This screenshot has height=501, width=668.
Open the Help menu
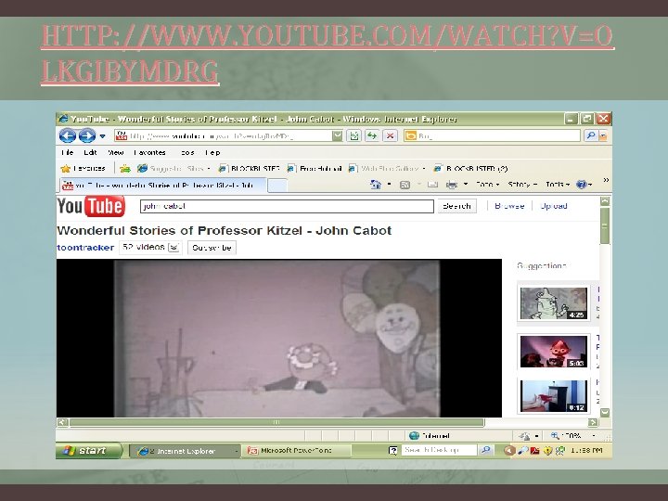(212, 152)
